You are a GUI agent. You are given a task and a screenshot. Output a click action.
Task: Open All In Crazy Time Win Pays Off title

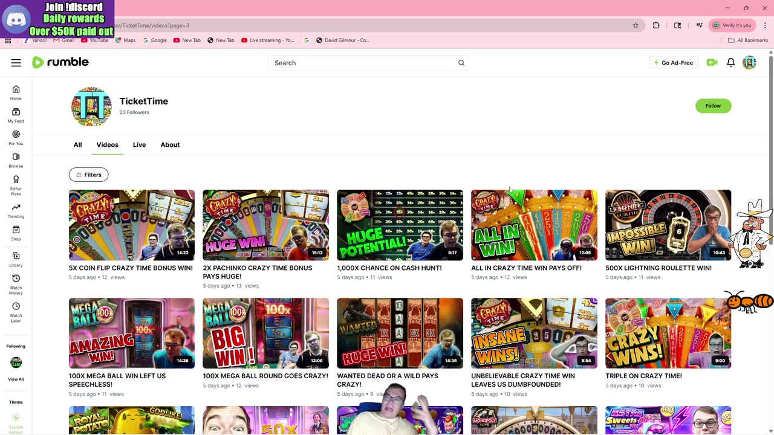[526, 268]
